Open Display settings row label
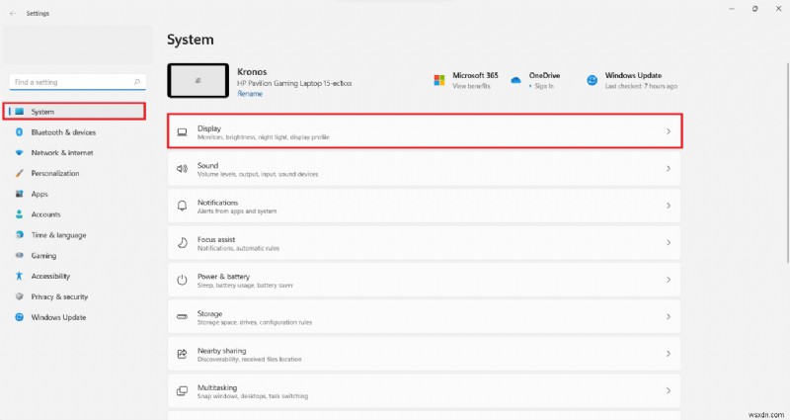 pos(209,128)
